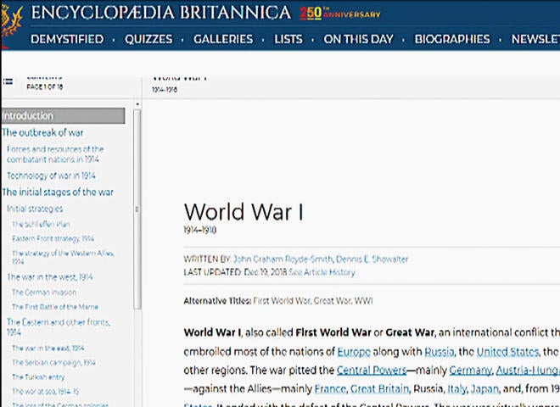The width and height of the screenshot is (560, 407).
Task: Follow the Italy hyperlink
Action: (x=456, y=388)
